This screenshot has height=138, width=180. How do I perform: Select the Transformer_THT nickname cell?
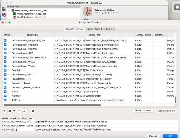point(33,79)
